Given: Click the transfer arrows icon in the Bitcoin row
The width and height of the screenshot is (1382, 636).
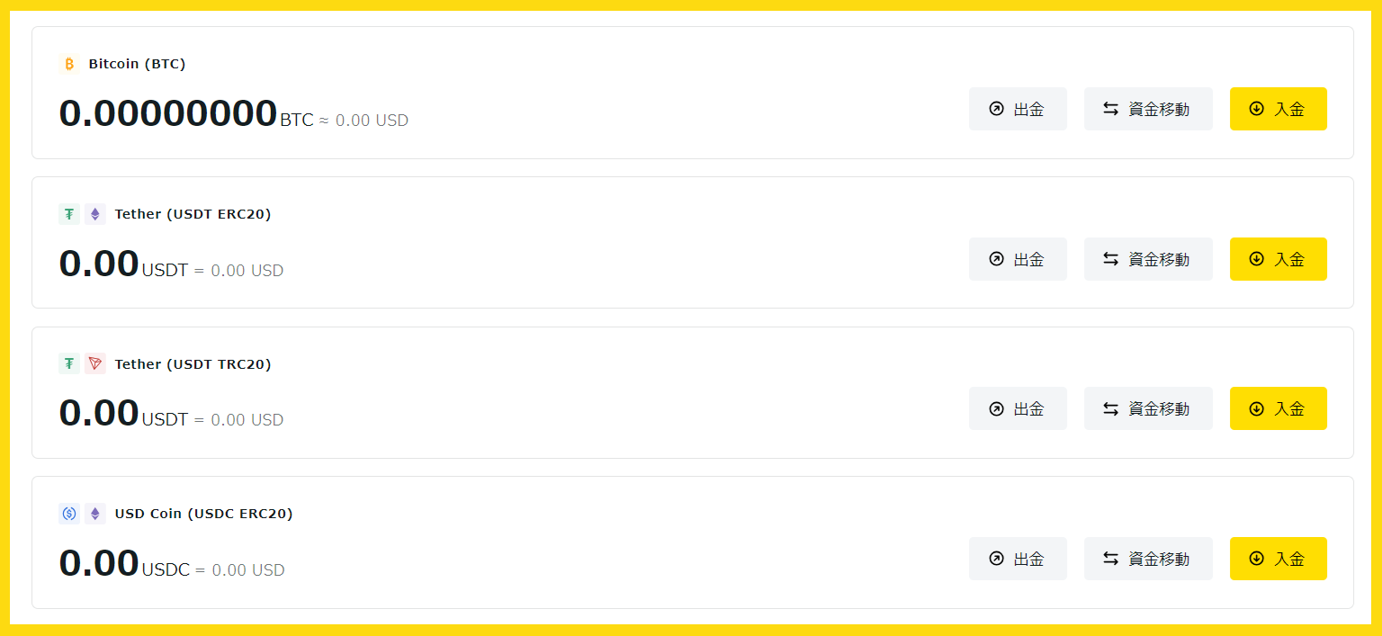Looking at the screenshot, I should point(1111,109).
